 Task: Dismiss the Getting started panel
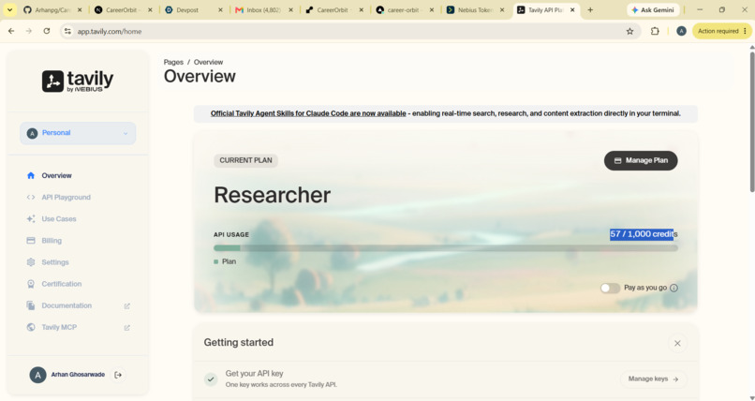point(677,343)
